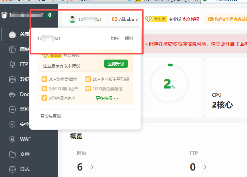Open the 首页 home sidebar icon
The width and height of the screenshot is (247, 177).
(13, 34)
